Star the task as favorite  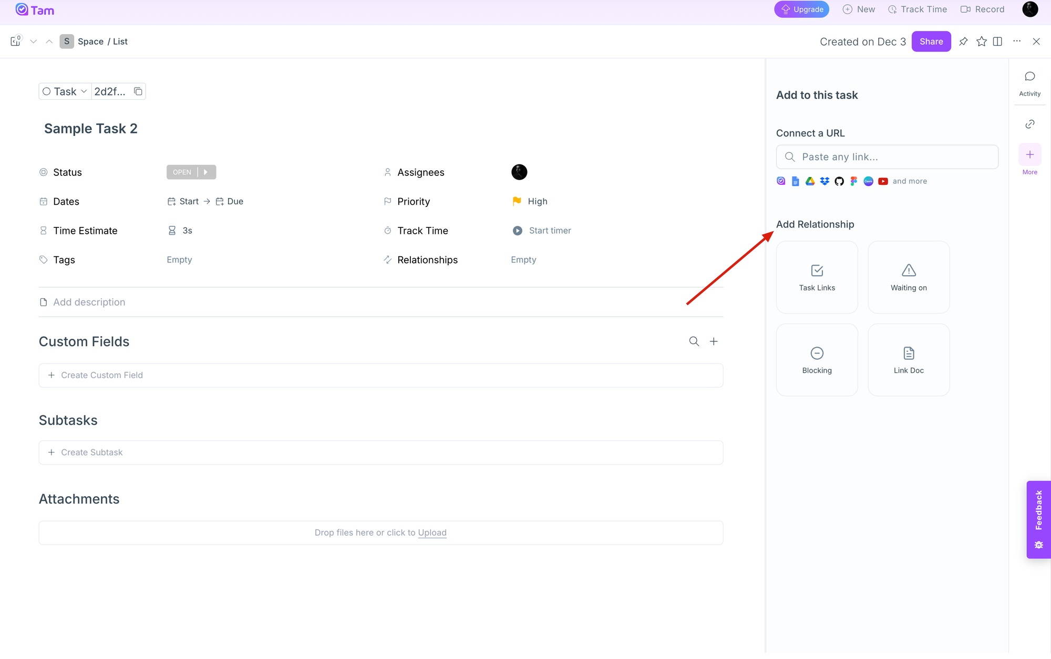[x=981, y=41]
